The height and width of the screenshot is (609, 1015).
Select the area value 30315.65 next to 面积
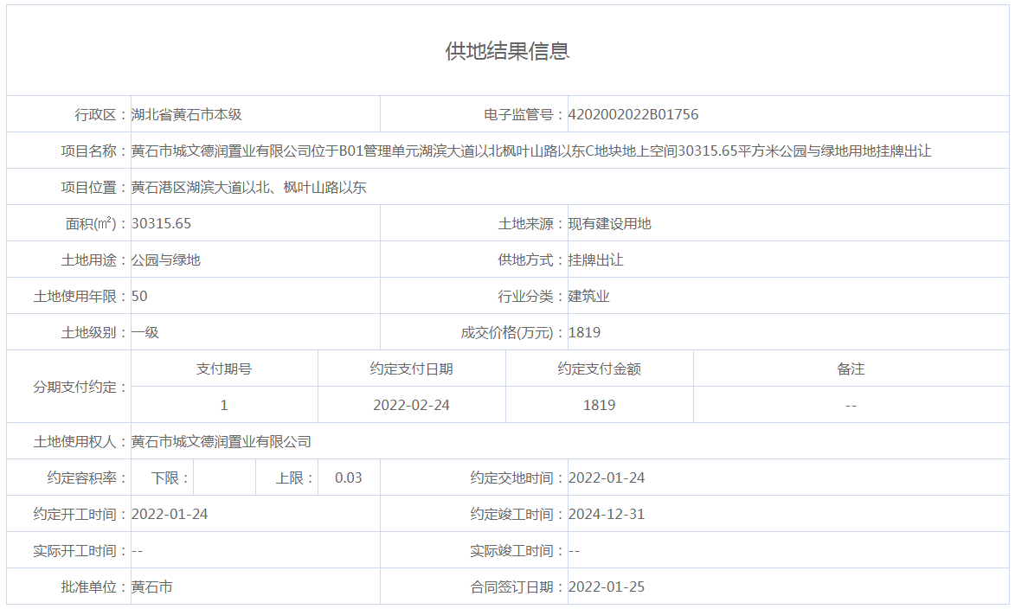point(161,223)
